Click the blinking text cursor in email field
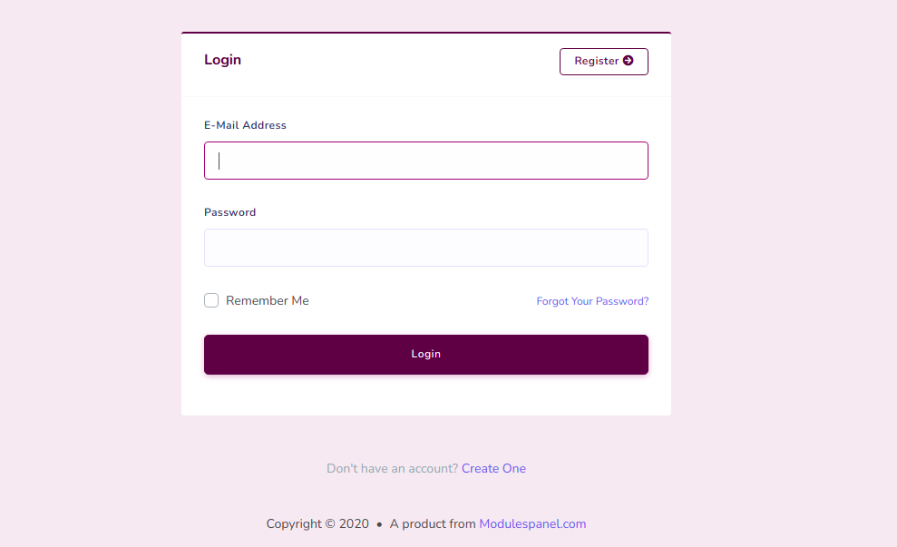897x547 pixels. click(219, 161)
